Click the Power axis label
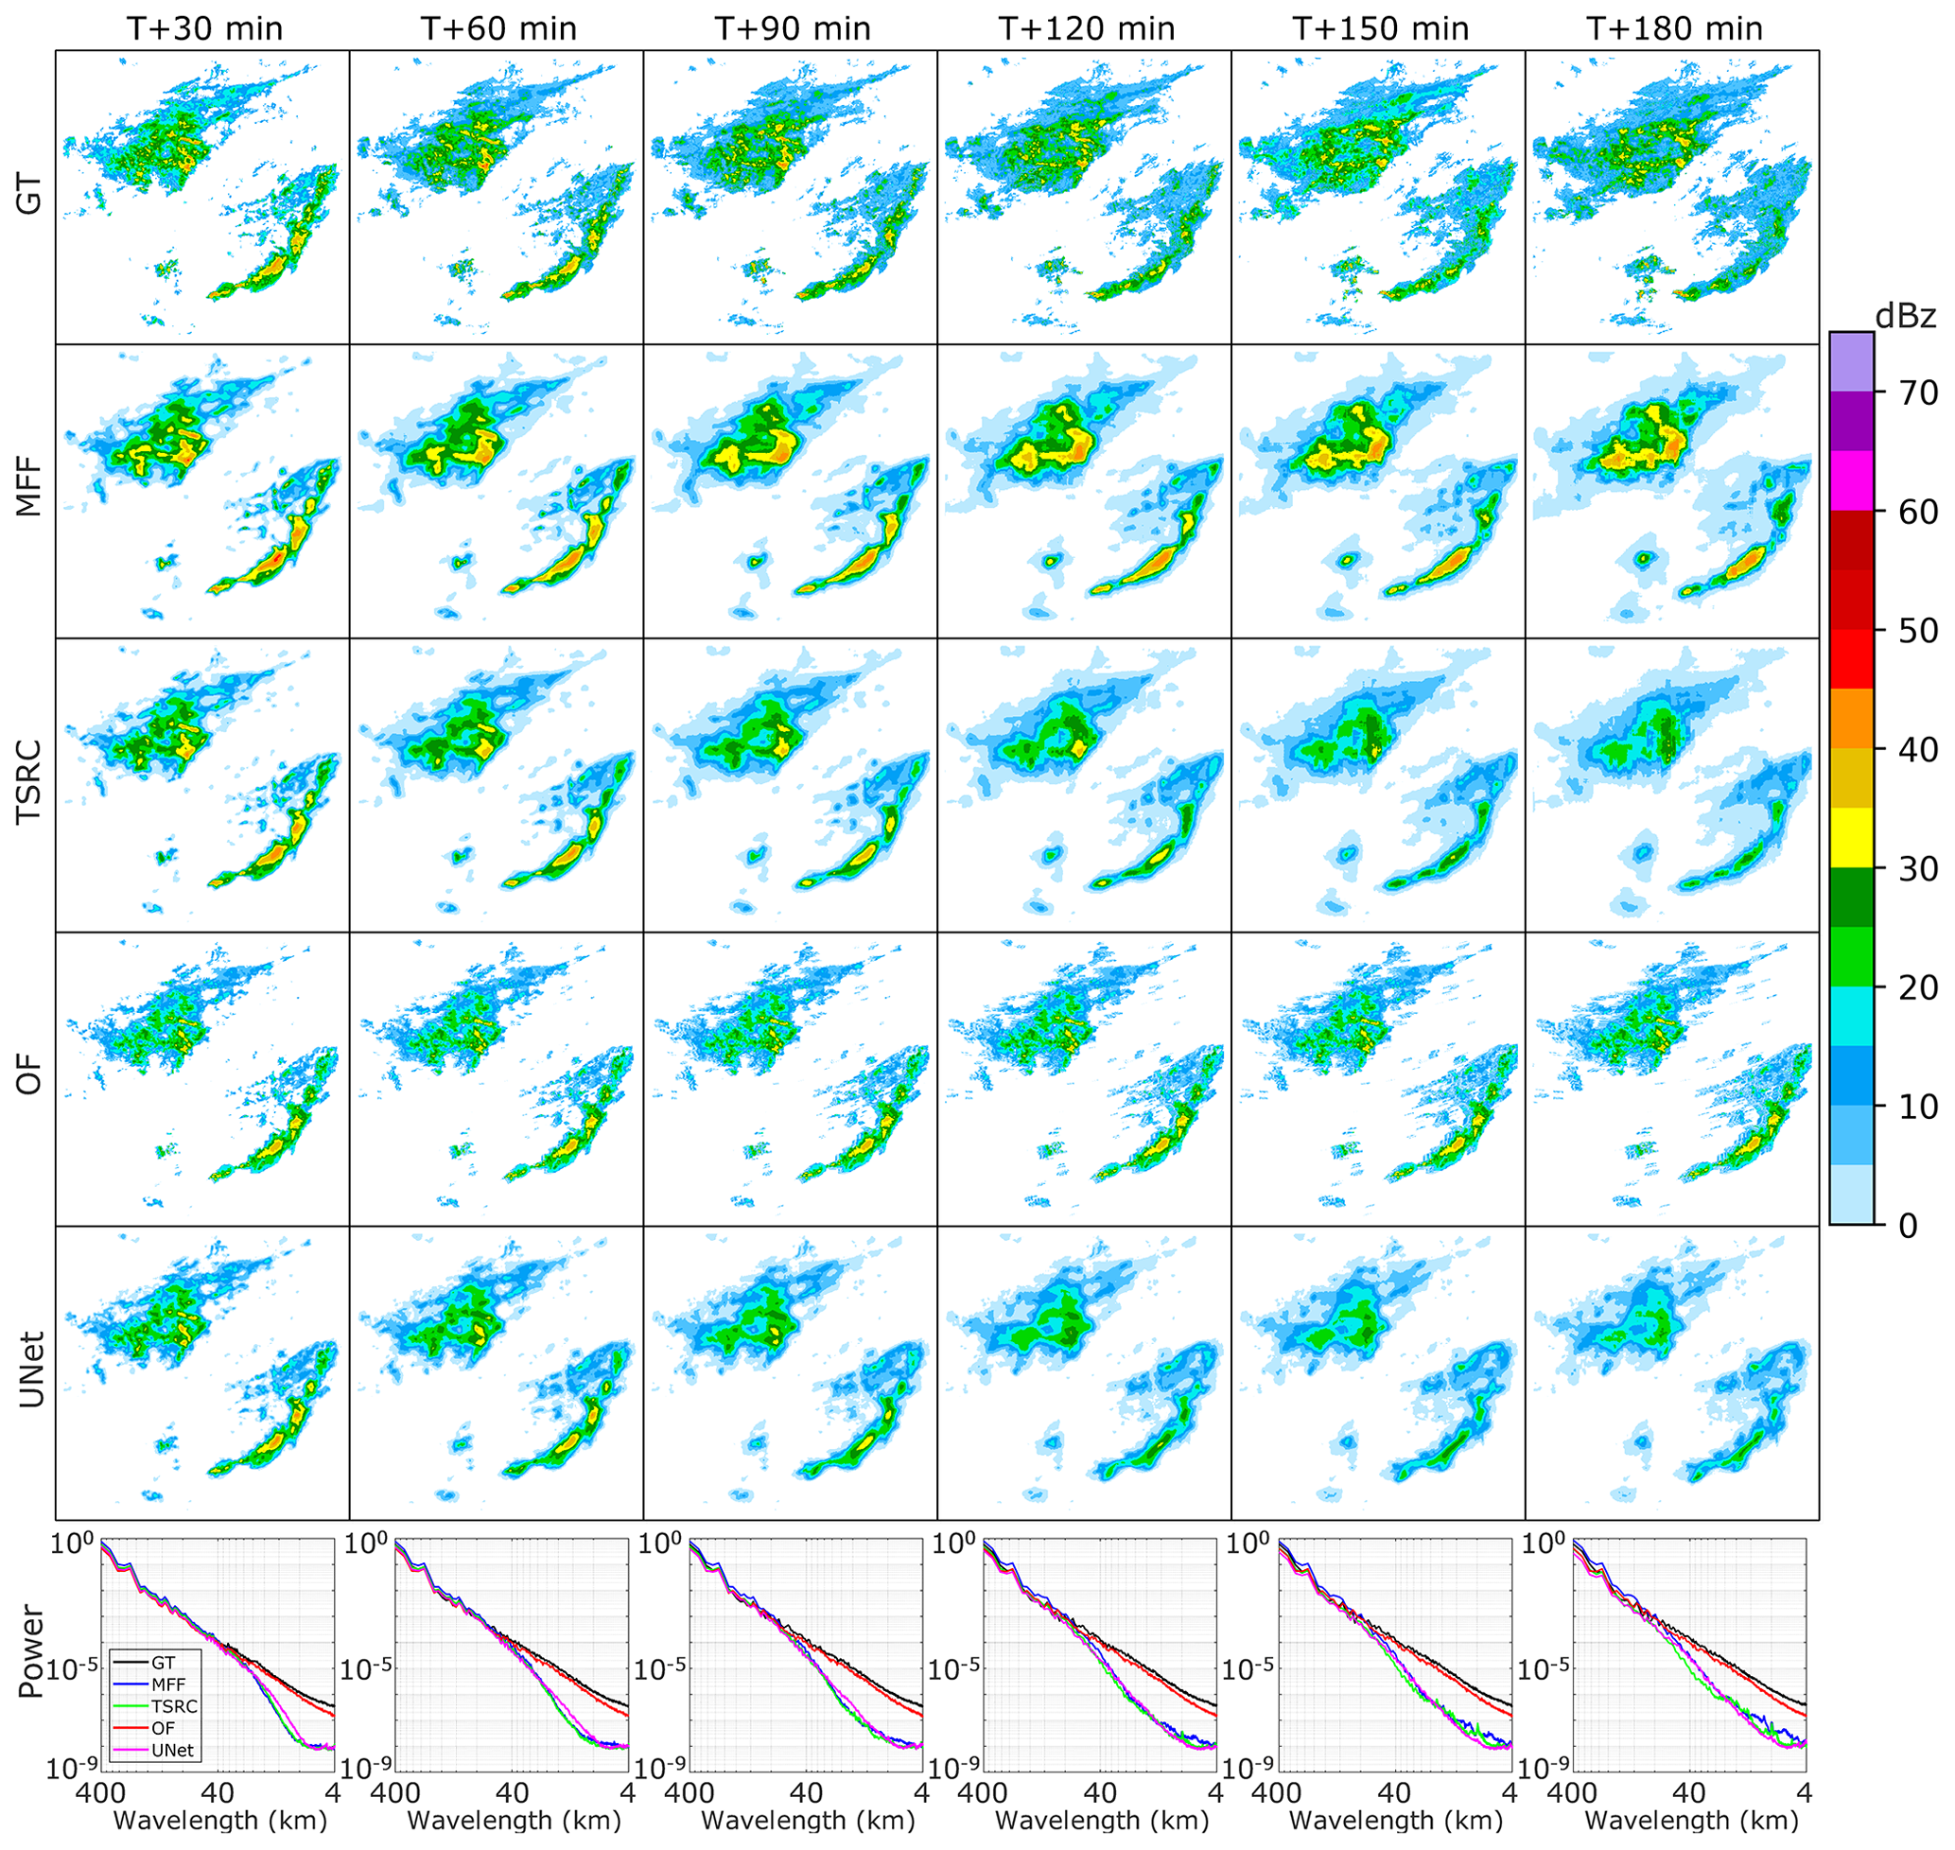Screen dimensions: 1955x1850 point(30,1650)
